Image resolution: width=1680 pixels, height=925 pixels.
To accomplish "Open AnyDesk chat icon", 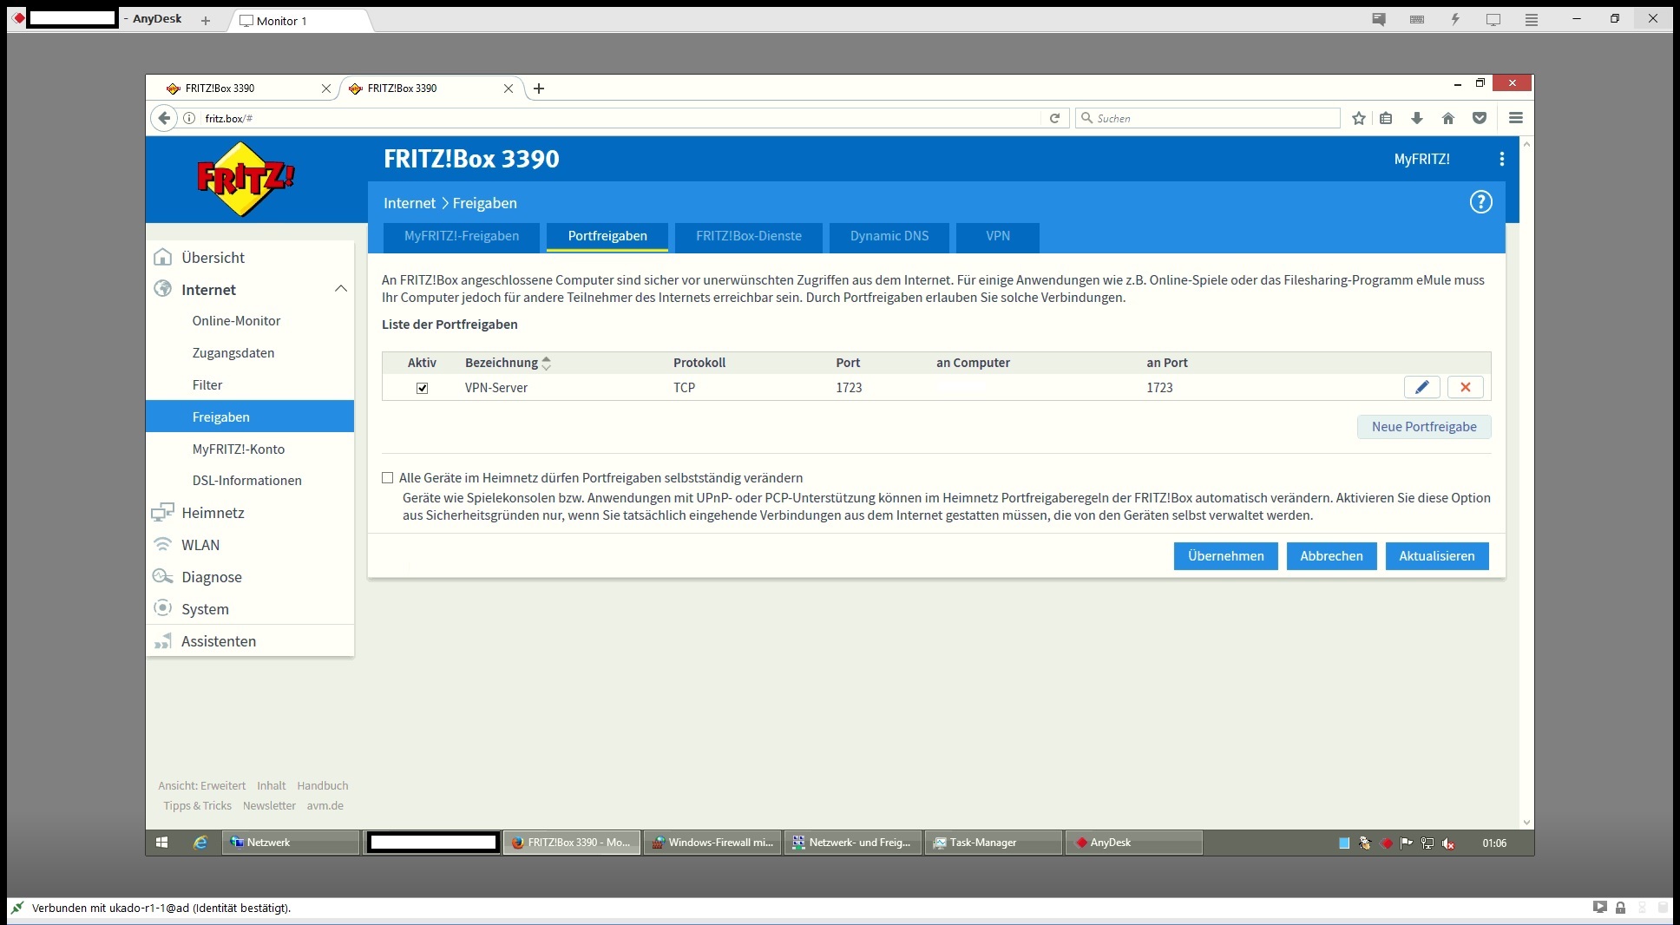I will [1379, 20].
